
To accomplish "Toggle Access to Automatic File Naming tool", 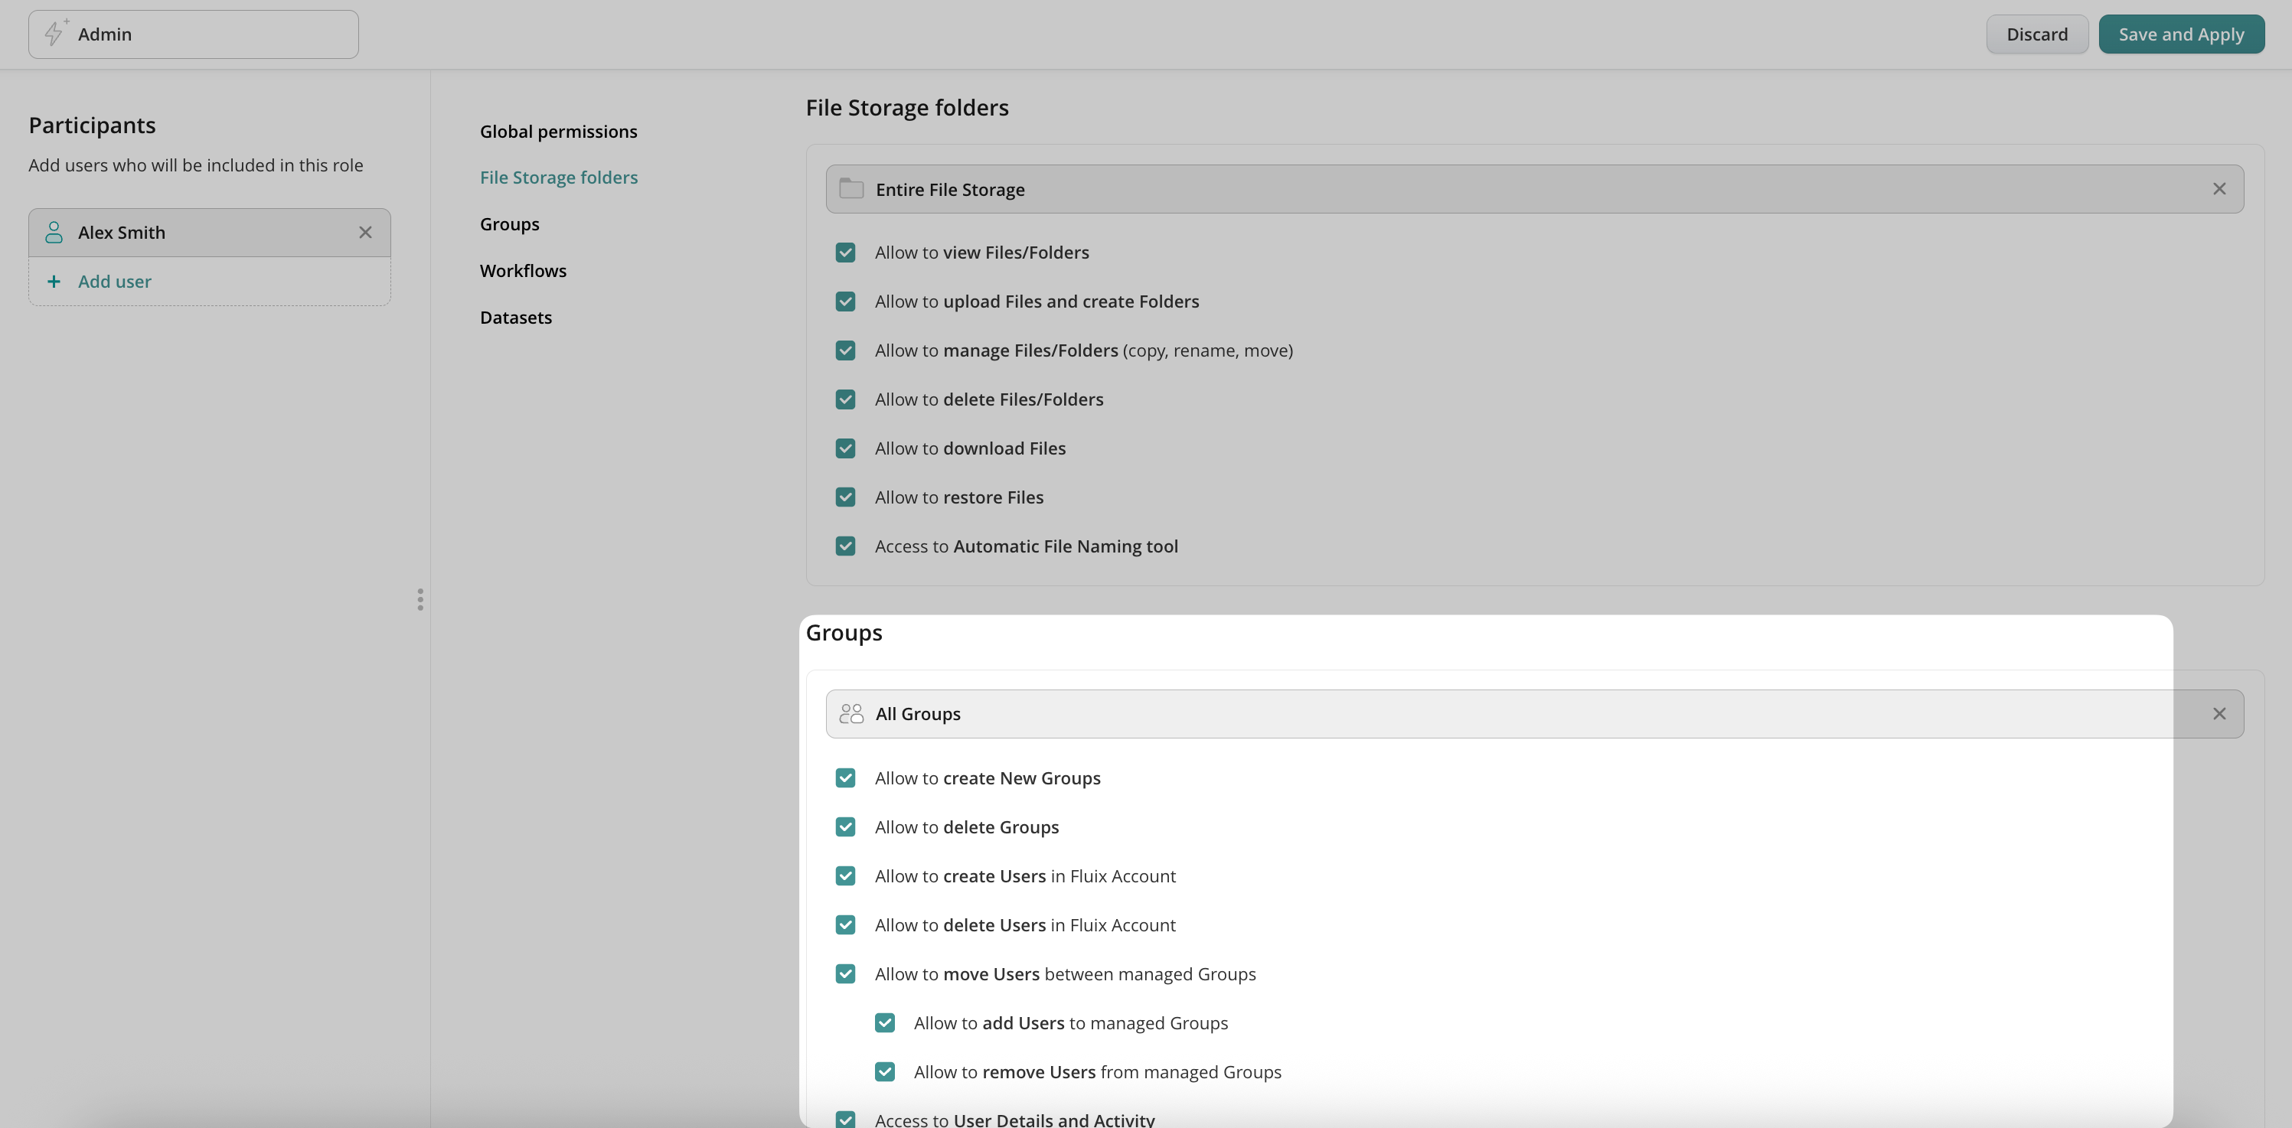I will (845, 546).
